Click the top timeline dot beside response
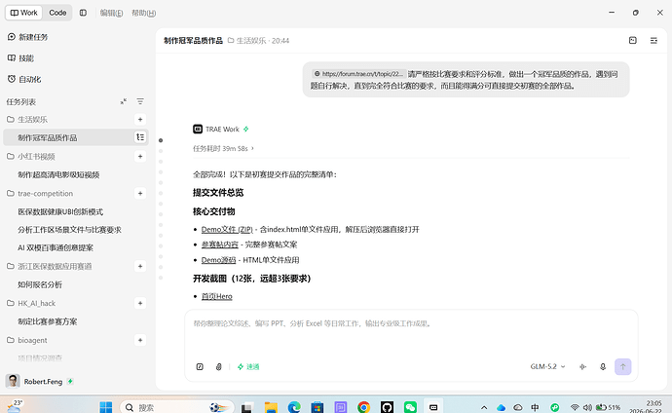Viewport: 672px width, 413px height. (161, 140)
